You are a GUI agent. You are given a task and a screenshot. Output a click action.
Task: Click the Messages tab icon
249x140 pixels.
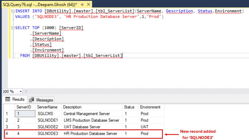click(x=32, y=100)
